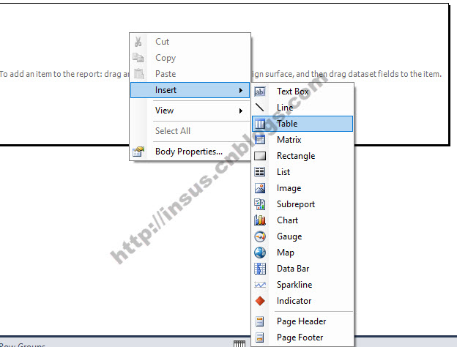Click the Cut scissors icon
Image resolution: width=457 pixels, height=347 pixels.
(138, 42)
